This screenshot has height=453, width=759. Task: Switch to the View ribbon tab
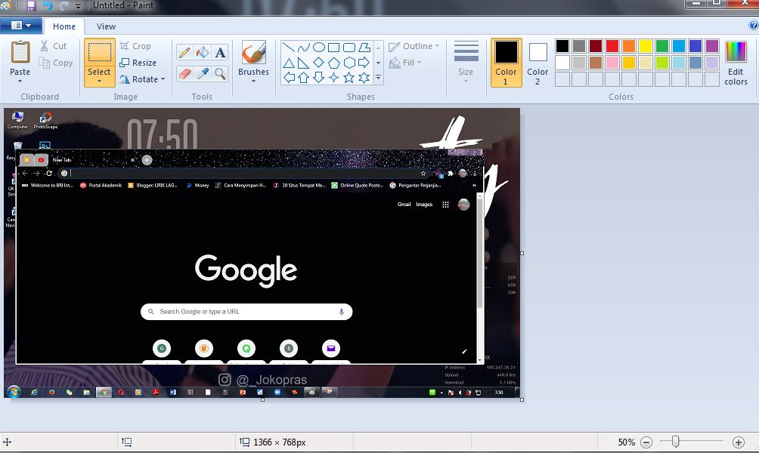(106, 26)
